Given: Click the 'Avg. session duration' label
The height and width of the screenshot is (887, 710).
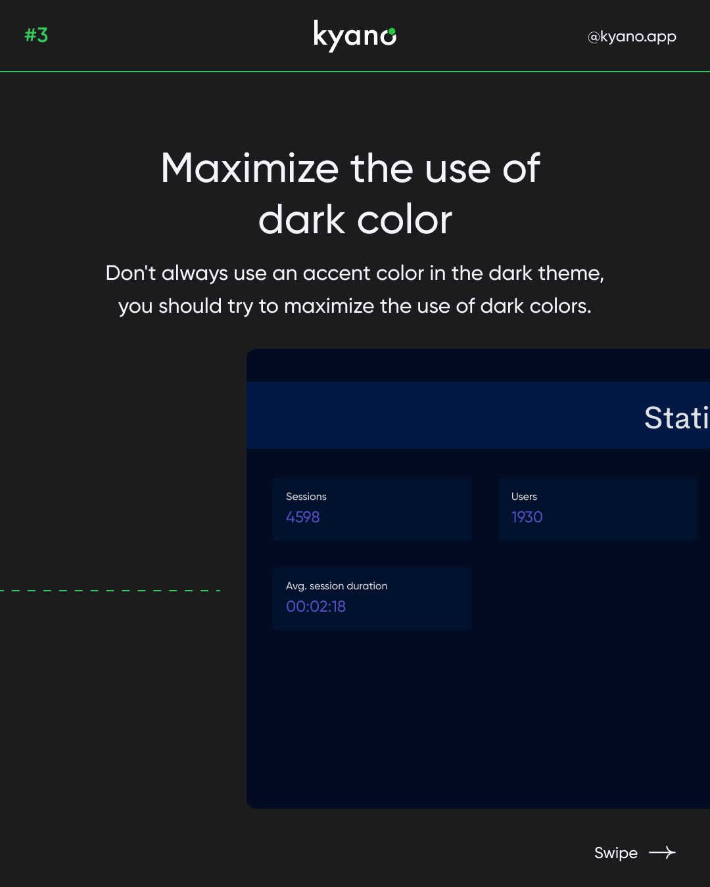Looking at the screenshot, I should pyautogui.click(x=337, y=586).
